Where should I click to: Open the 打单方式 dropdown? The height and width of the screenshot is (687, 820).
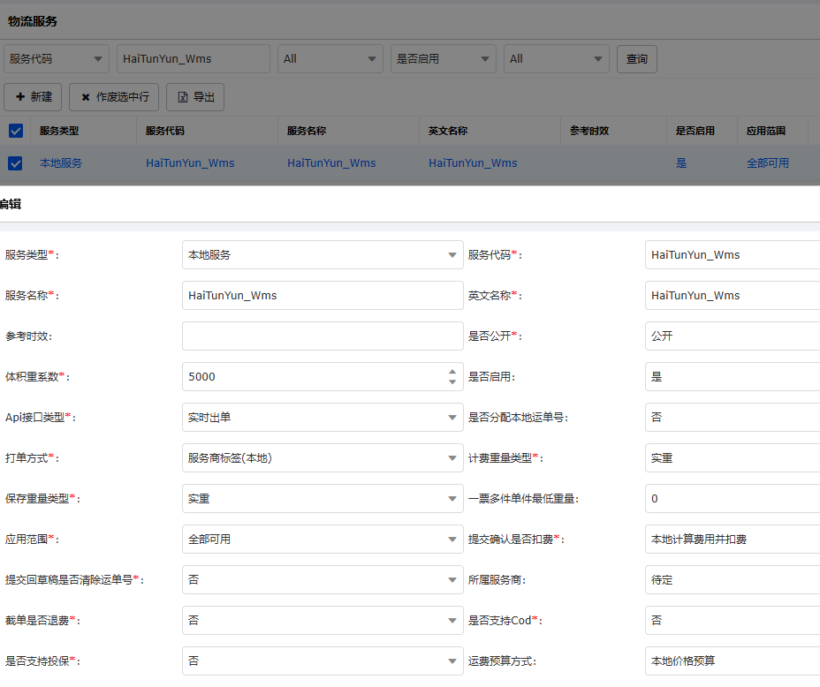(x=323, y=458)
